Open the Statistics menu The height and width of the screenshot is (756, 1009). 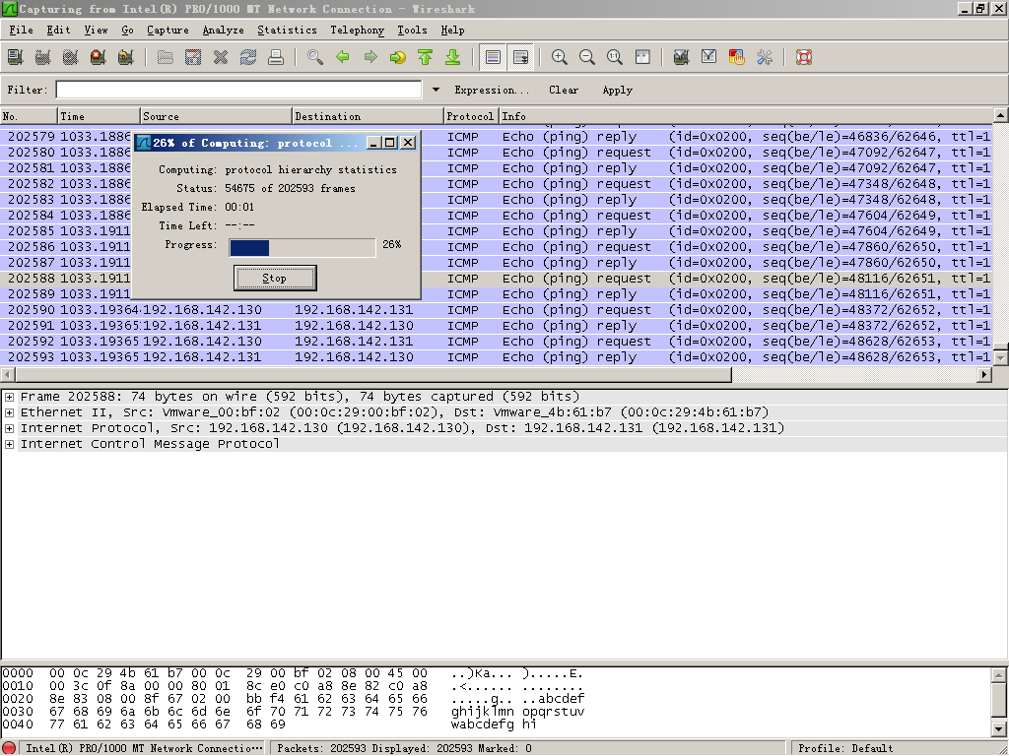point(287,30)
